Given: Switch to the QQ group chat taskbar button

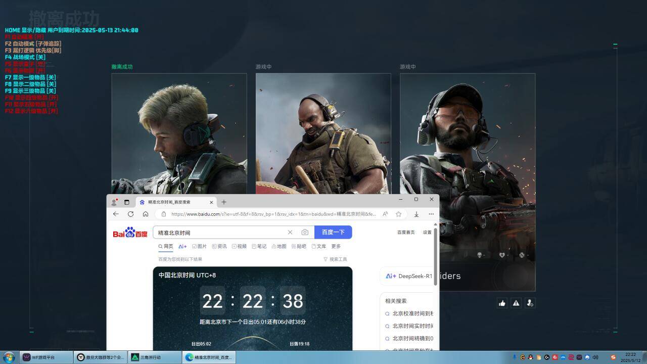Looking at the screenshot, I should click(100, 357).
